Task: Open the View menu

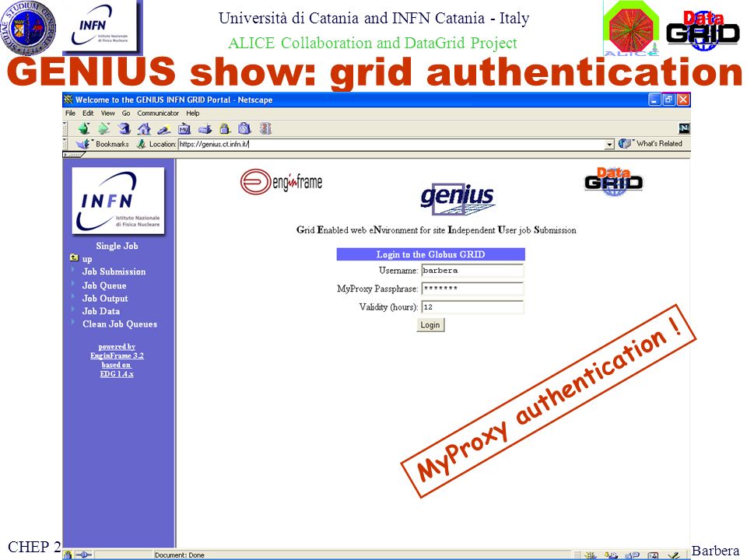Action: [107, 114]
